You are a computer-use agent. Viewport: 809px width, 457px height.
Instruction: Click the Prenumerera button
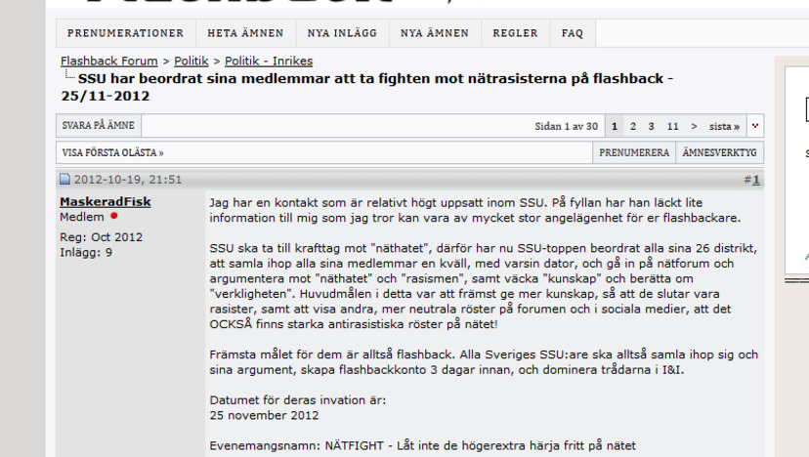click(x=634, y=152)
